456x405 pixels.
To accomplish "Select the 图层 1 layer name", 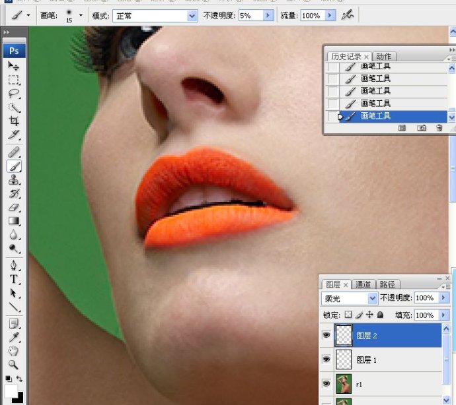I will coord(366,360).
